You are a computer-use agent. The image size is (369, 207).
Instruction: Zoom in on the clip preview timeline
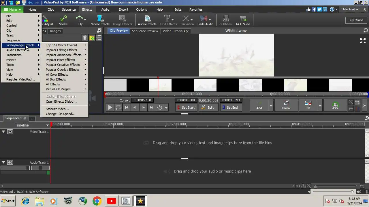pos(357,102)
